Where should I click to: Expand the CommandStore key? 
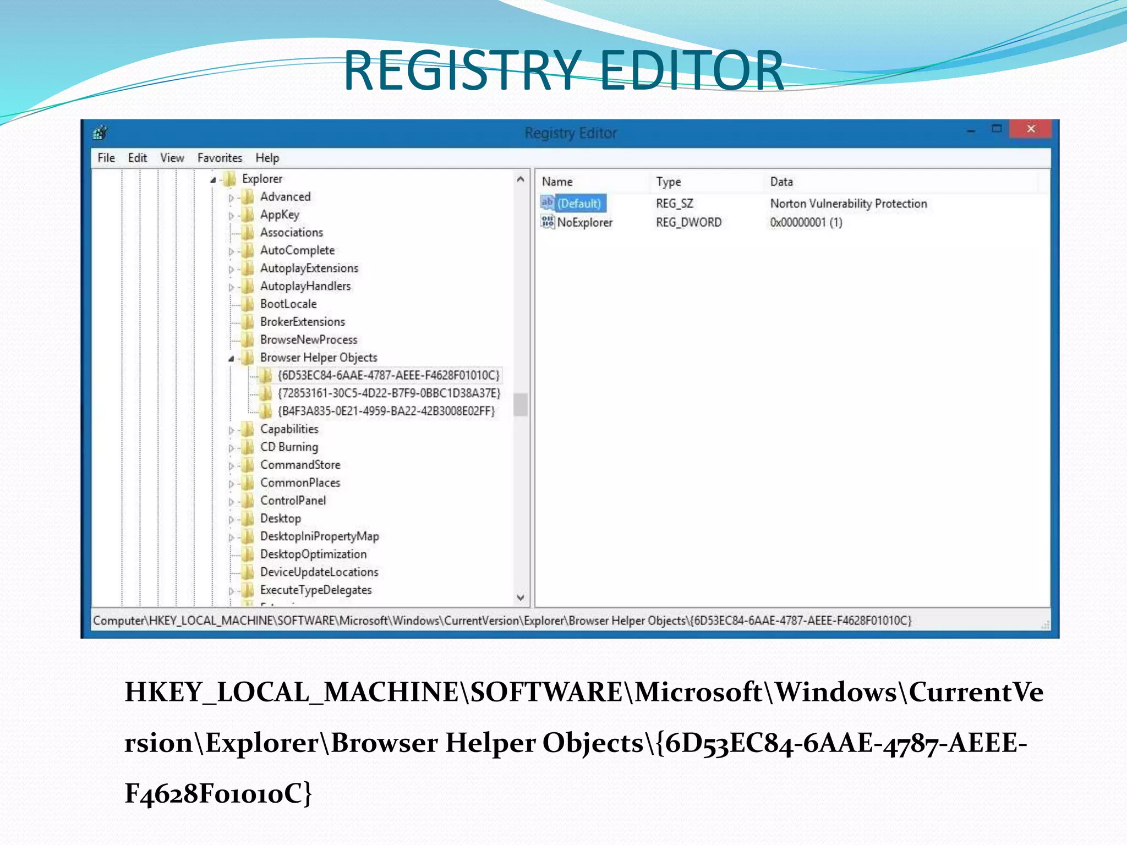[x=231, y=466]
